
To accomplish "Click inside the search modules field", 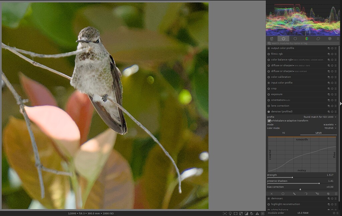I will click(297, 43).
